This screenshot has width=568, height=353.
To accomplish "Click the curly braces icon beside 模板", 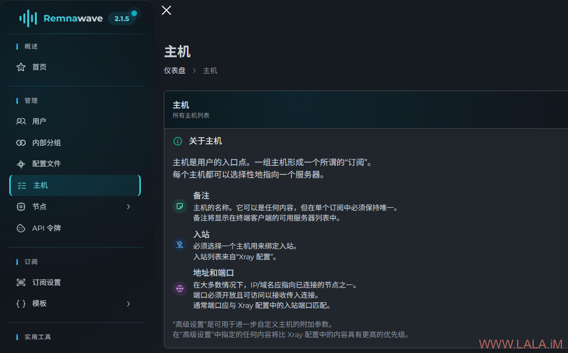I will point(21,303).
